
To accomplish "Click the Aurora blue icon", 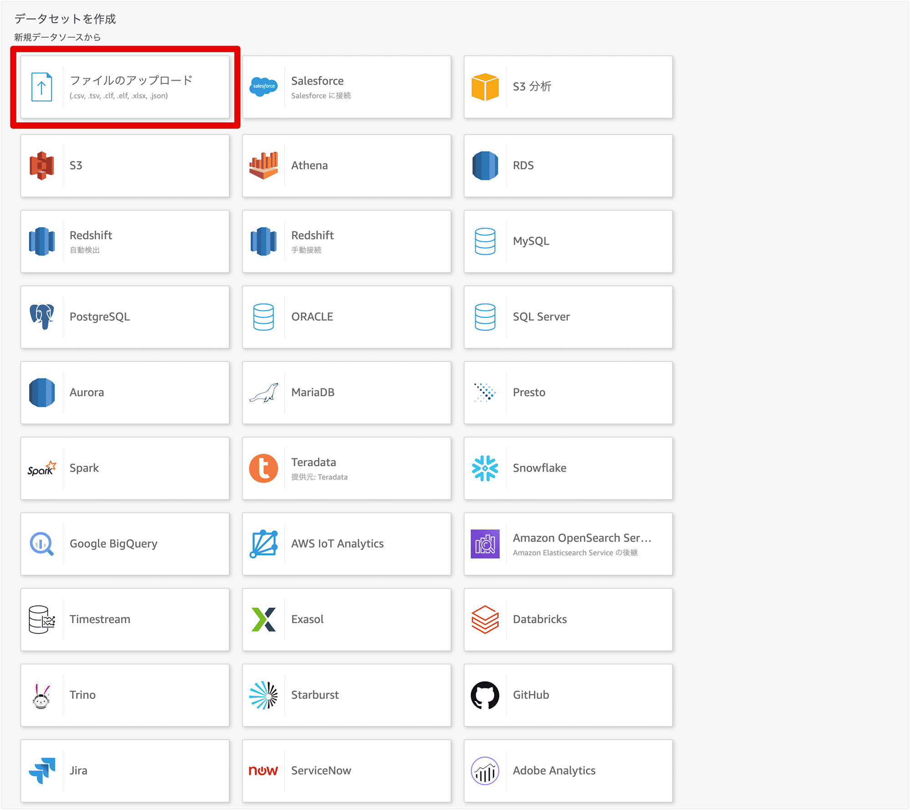I will [41, 392].
